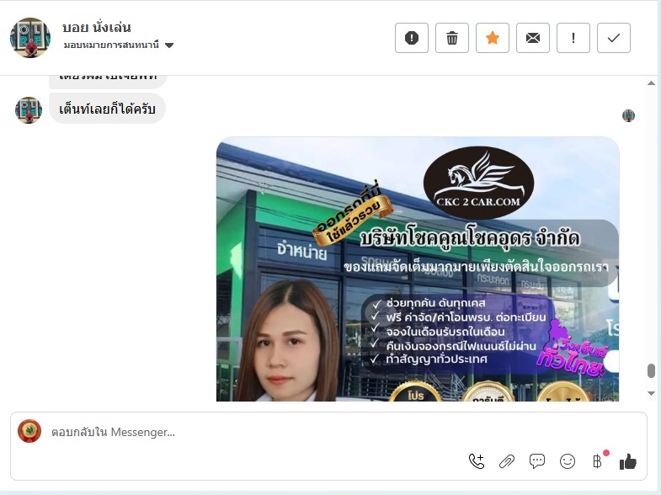Open the มอบหมายการสนทนานี้ assignment dropdown
The image size is (661, 495).
coord(119,45)
